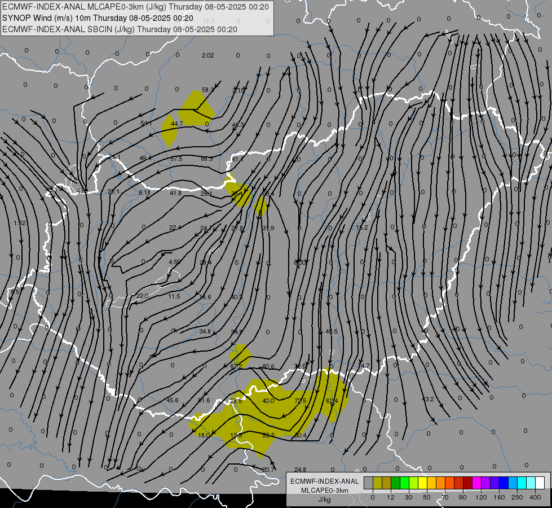Click the map value '4.59'
Screen dimensions: 552x508
pos(174,262)
